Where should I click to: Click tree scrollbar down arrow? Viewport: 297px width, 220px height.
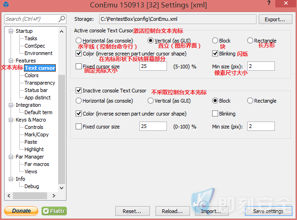point(61,188)
